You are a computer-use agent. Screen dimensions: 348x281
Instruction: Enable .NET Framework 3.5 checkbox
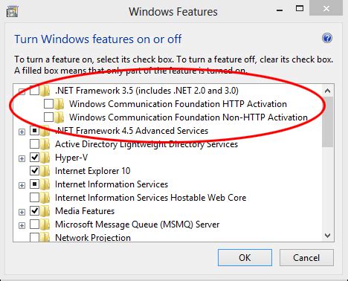click(34, 91)
